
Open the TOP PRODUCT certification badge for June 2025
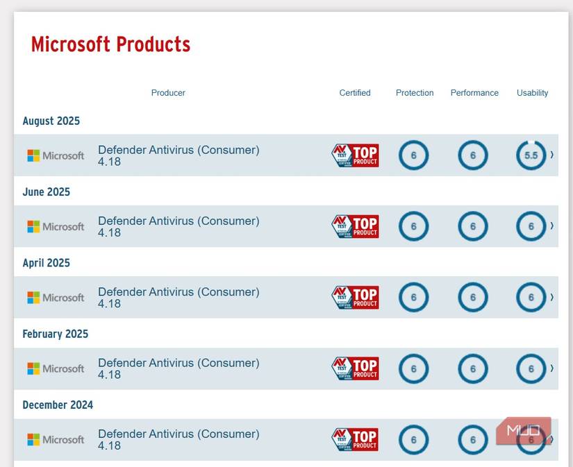355,226
